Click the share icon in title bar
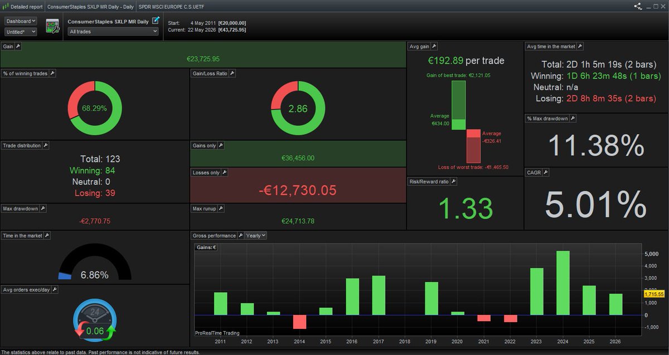 coord(637,7)
